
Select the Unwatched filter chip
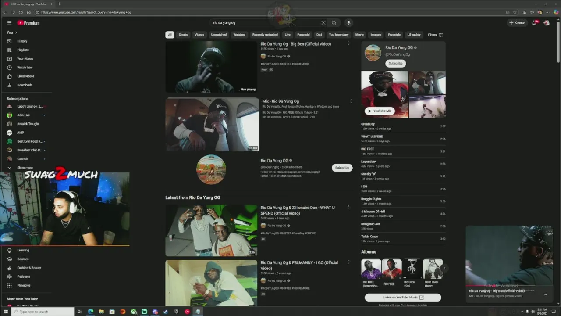click(219, 35)
